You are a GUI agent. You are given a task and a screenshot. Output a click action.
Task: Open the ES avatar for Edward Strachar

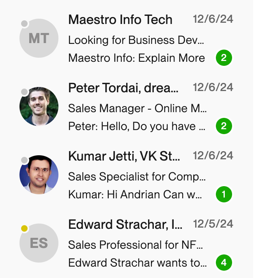39,243
